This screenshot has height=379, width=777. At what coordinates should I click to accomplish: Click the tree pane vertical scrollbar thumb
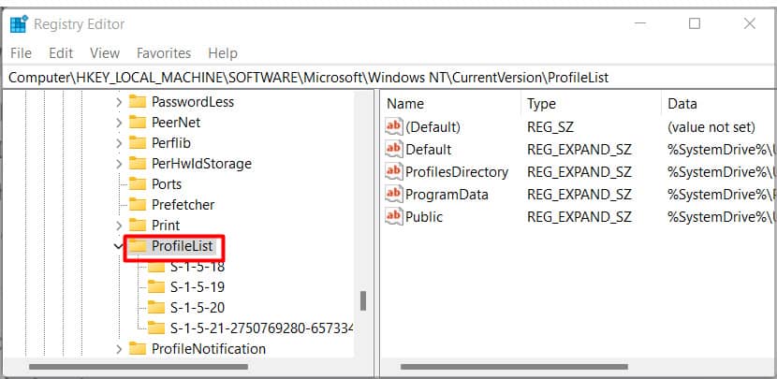[x=363, y=300]
